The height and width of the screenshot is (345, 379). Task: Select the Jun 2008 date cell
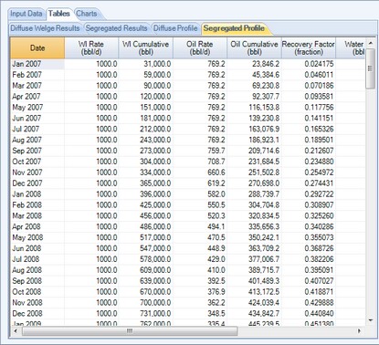click(37, 248)
